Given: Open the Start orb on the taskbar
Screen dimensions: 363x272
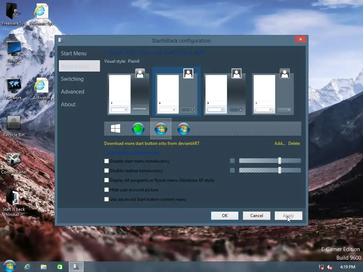Looking at the screenshot, I should point(9,266).
